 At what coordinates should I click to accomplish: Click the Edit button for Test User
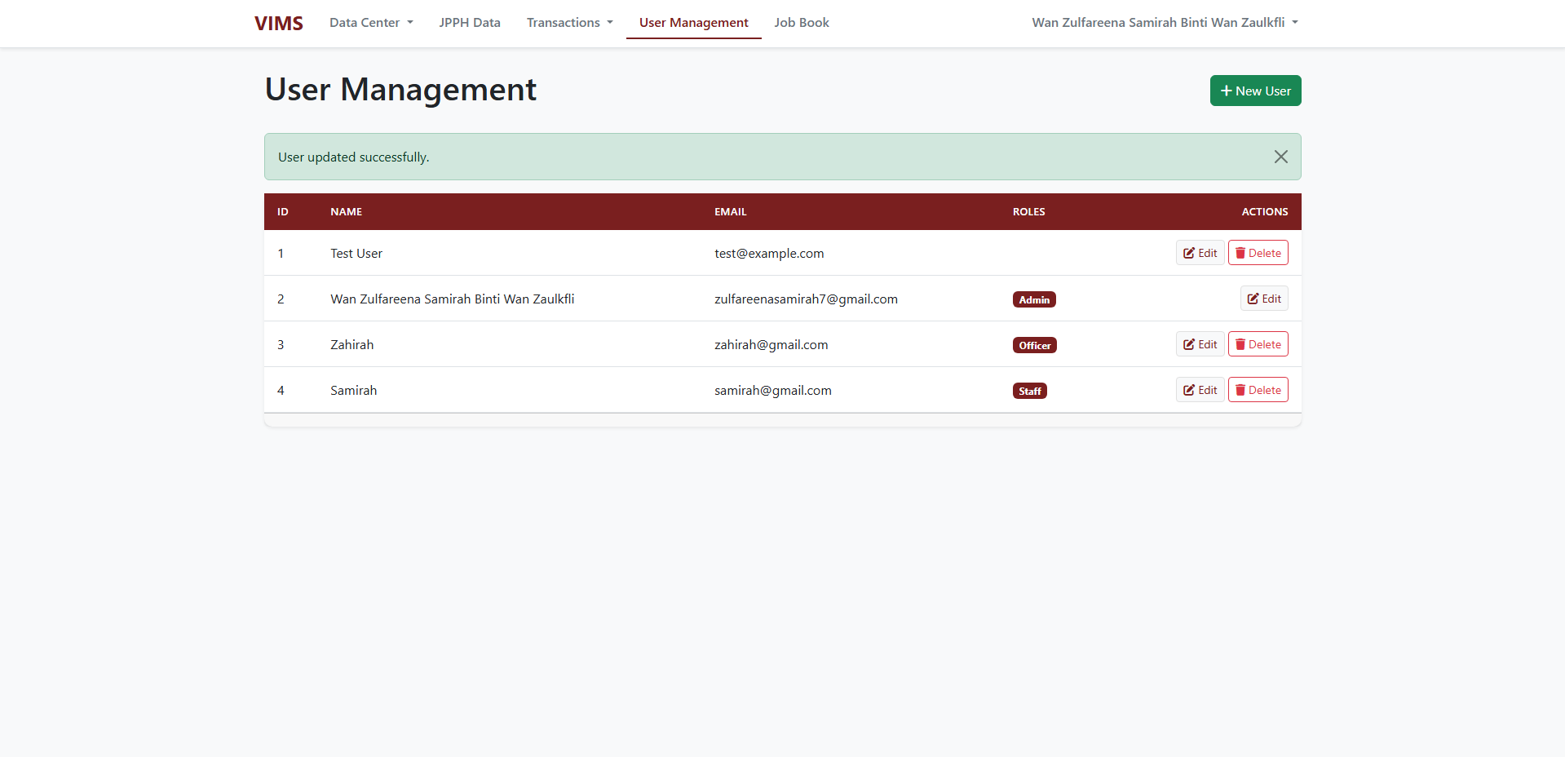pyautogui.click(x=1200, y=253)
